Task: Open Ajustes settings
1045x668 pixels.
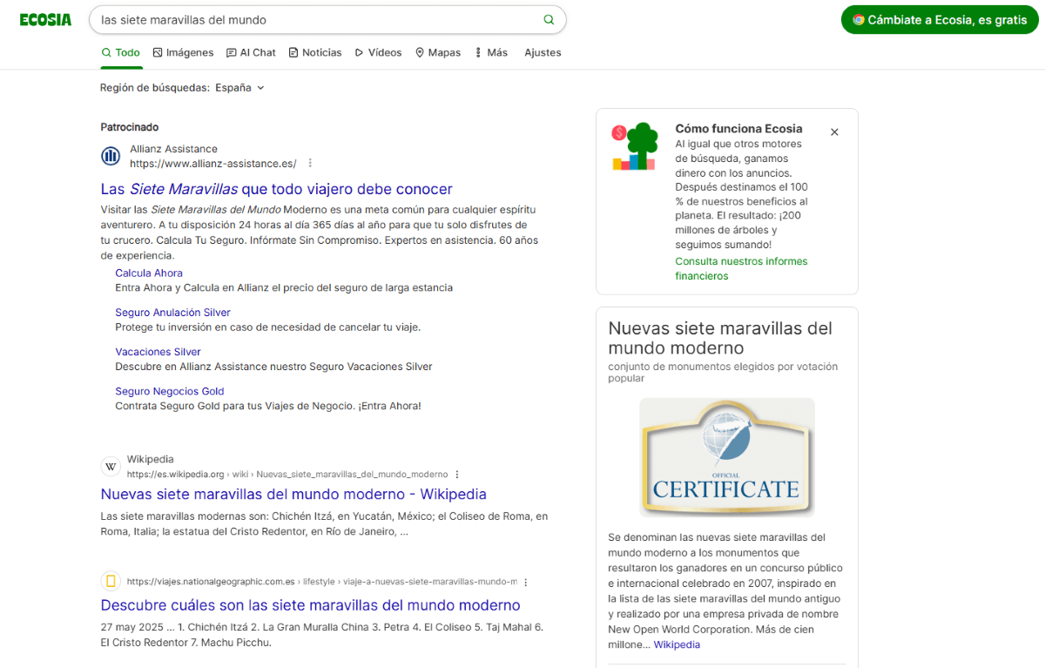Action: point(543,52)
